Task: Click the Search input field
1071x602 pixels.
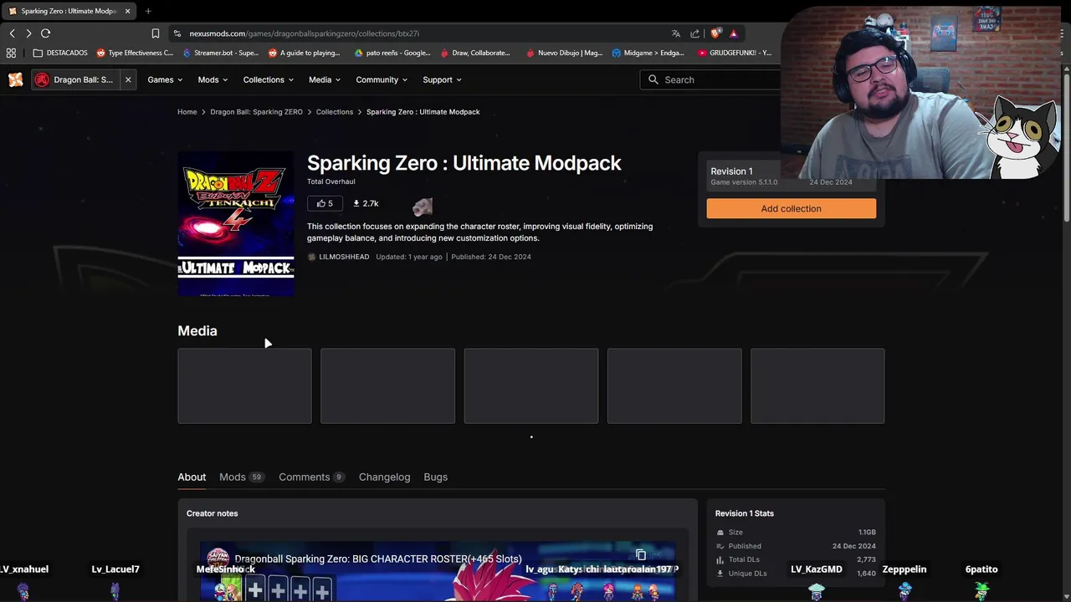Action: coord(711,79)
